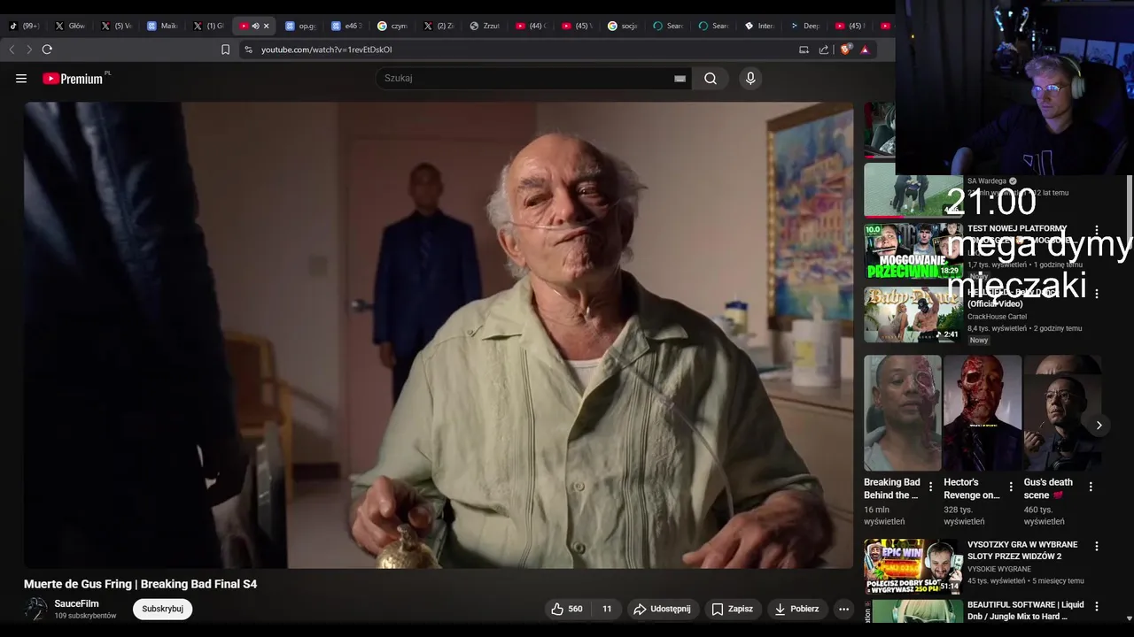Viewport: 1134px width, 637px height.
Task: Click the share page icon in address bar
Action: tap(824, 50)
